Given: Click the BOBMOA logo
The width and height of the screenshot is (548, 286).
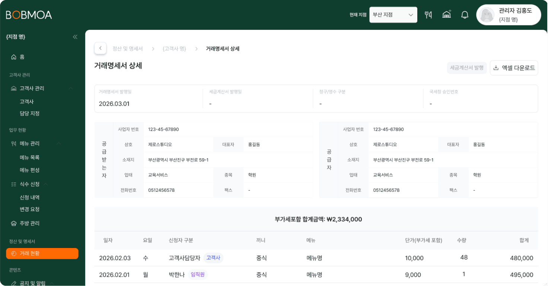Looking at the screenshot, I should point(29,15).
